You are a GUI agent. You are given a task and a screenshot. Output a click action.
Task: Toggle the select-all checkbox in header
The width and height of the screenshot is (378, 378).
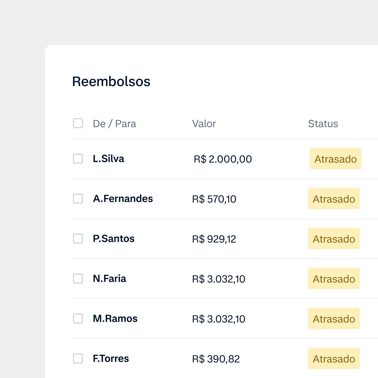(x=78, y=123)
